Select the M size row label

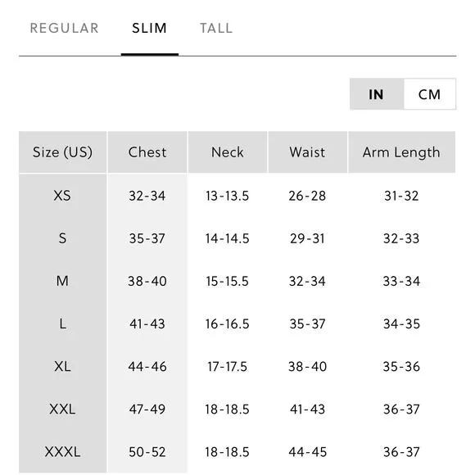click(x=62, y=281)
